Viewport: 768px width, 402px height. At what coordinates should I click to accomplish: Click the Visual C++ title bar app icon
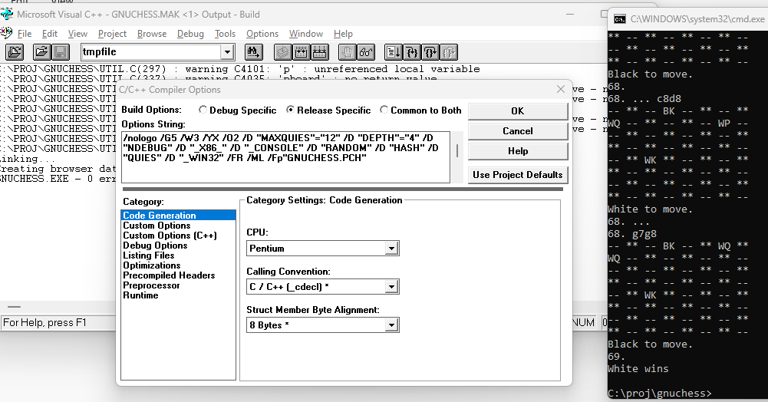6,14
